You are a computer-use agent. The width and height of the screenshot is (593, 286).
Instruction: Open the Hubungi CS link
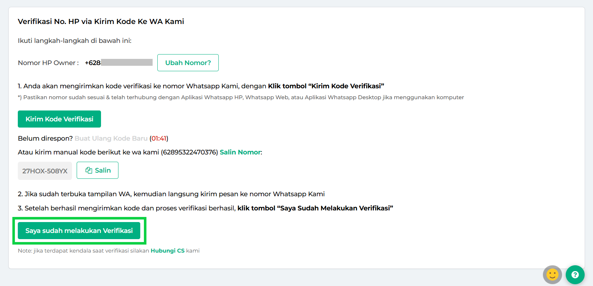tap(168, 251)
